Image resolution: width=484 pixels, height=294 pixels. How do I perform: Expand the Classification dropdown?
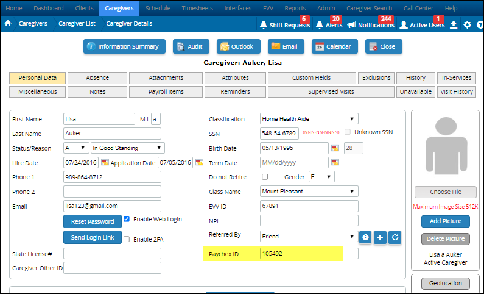[x=309, y=119]
